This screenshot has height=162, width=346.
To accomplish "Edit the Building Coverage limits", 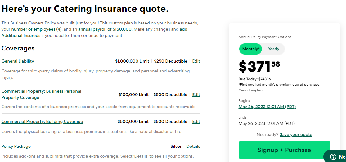I will click(196, 122).
